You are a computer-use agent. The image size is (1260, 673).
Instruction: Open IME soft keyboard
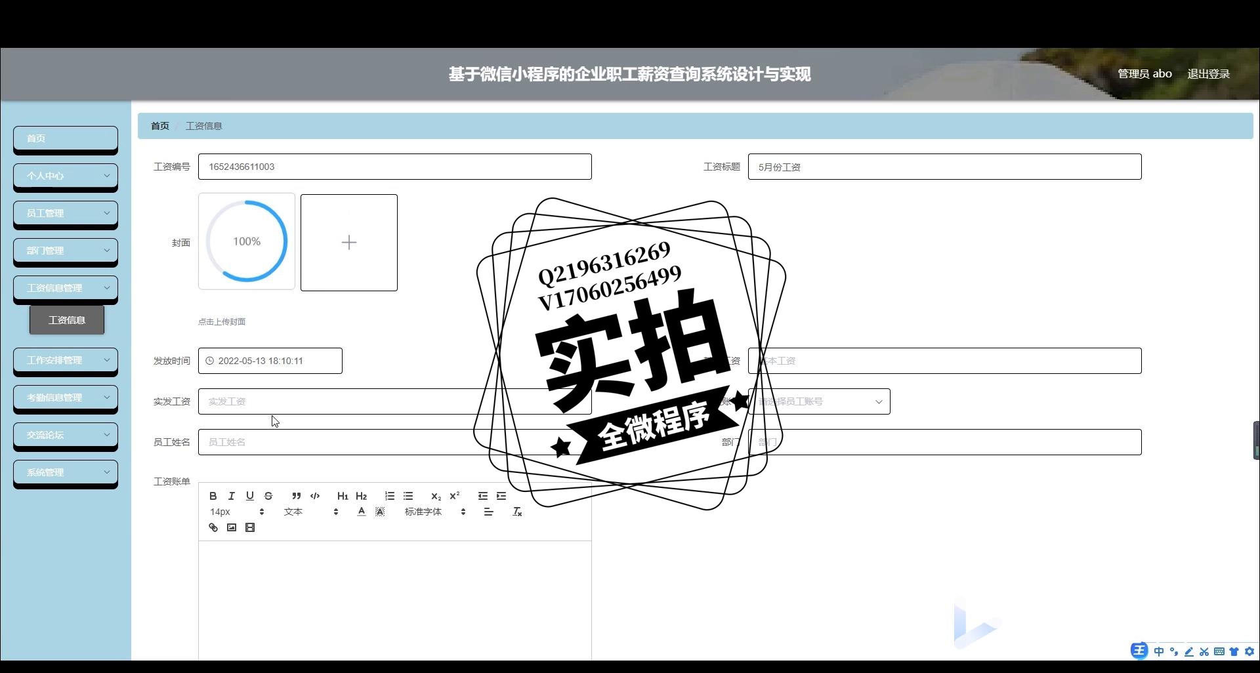tap(1219, 651)
